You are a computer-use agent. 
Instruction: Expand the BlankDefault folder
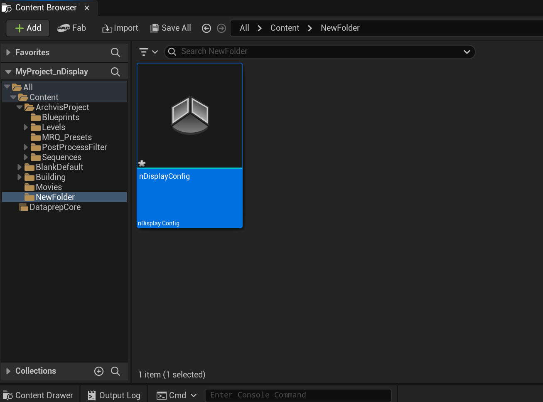coord(20,167)
